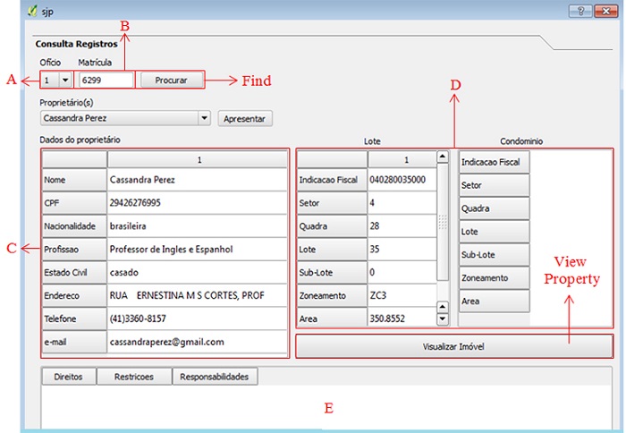
Task: Select the CPF row header
Action: pos(73,202)
